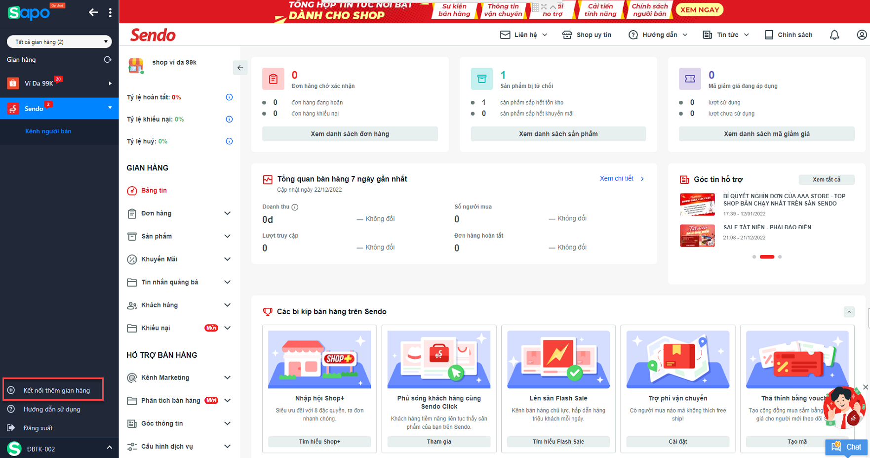Image resolution: width=870 pixels, height=458 pixels.
Task: Expand the Phân tích bán hàng menu
Action: [227, 401]
